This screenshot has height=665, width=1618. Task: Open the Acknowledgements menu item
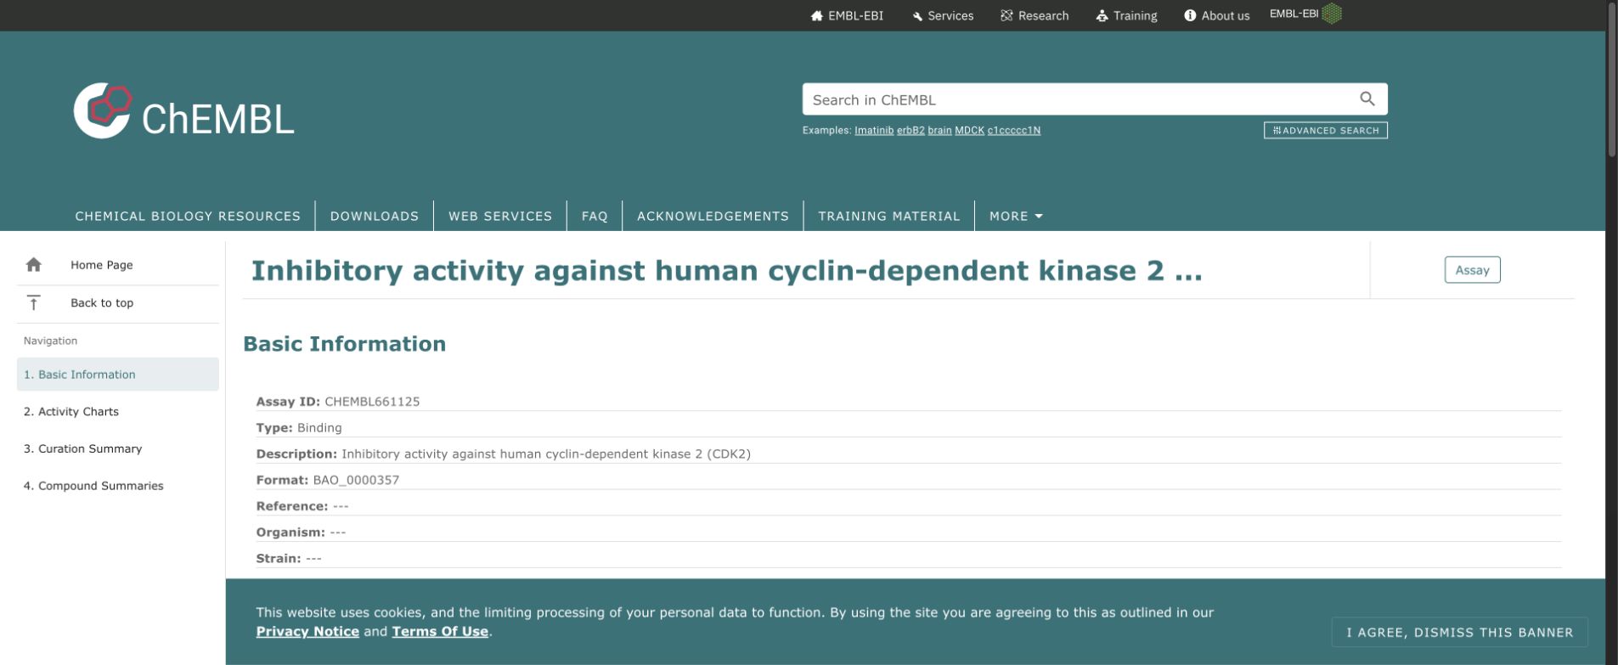click(x=713, y=216)
